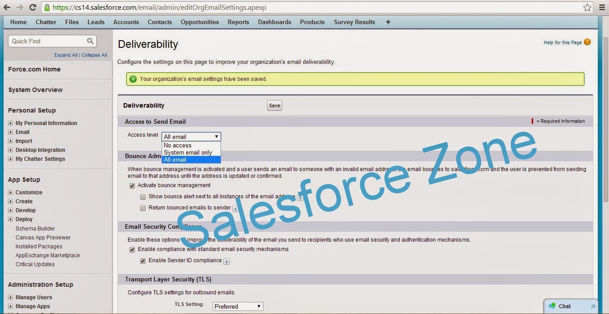The width and height of the screenshot is (609, 314).
Task: Expand Manage Apps node
Action: pos(11,306)
